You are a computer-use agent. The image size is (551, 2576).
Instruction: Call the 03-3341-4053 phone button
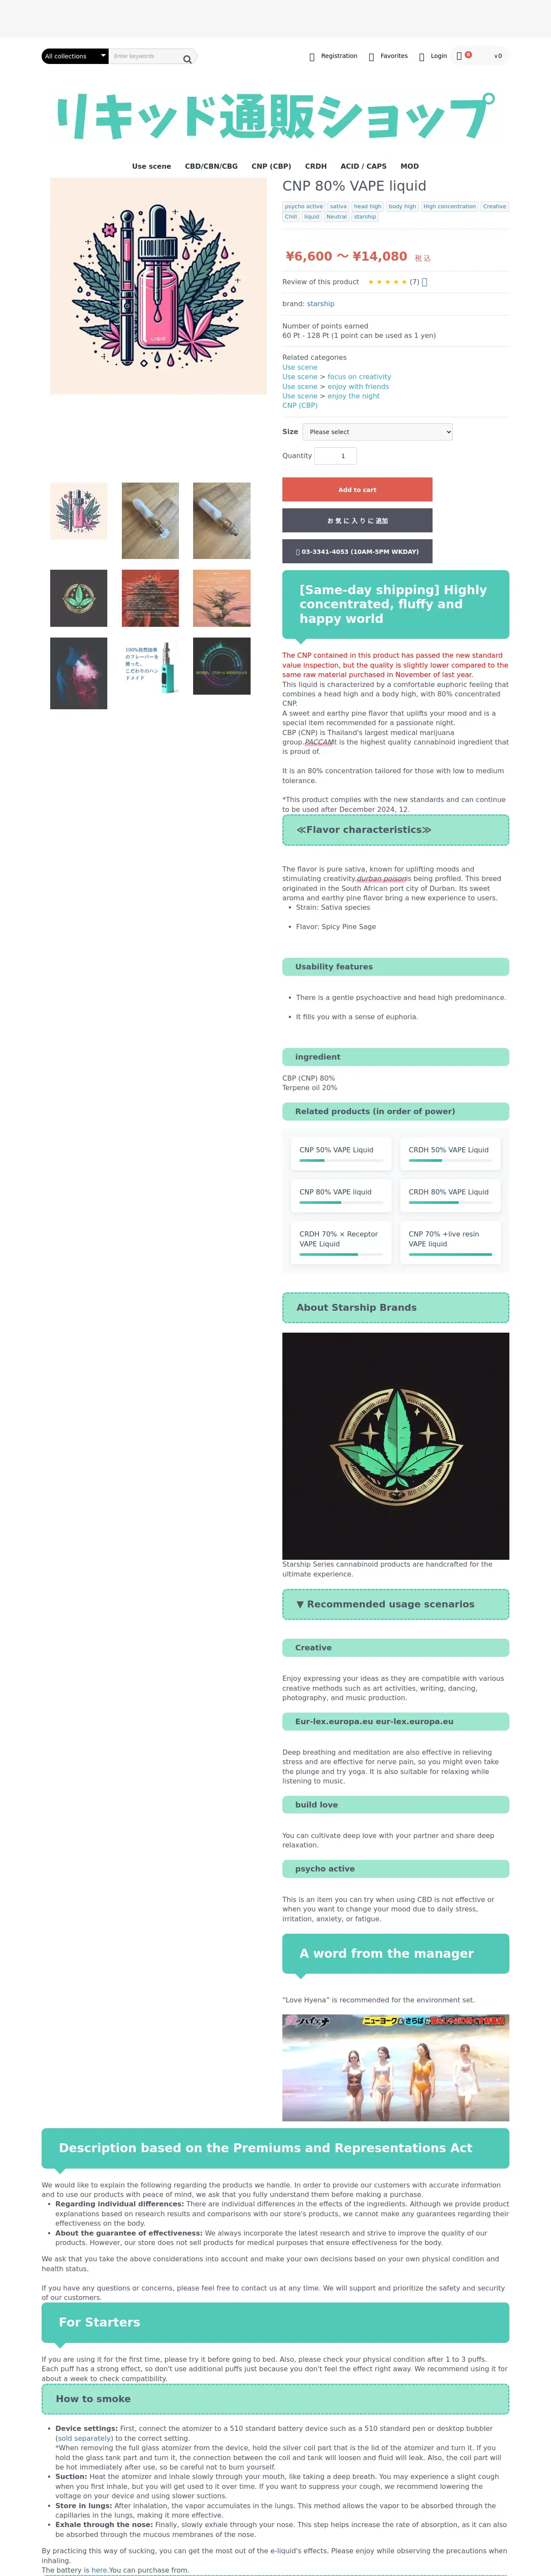(357, 551)
